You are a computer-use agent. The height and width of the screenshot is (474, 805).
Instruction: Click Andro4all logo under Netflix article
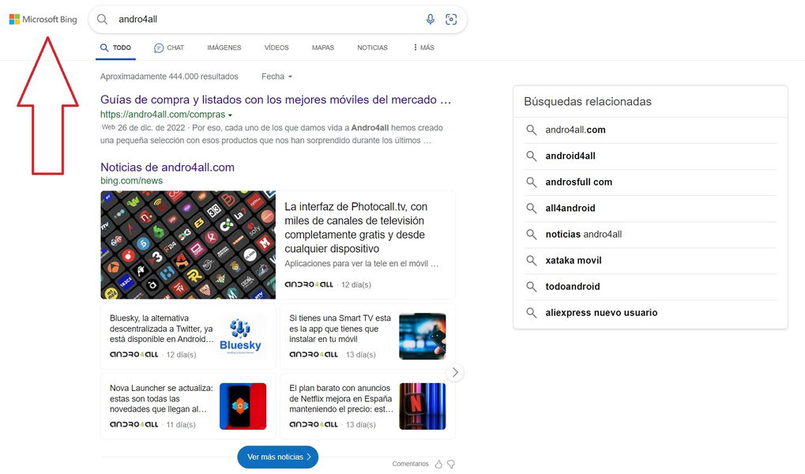[x=314, y=424]
